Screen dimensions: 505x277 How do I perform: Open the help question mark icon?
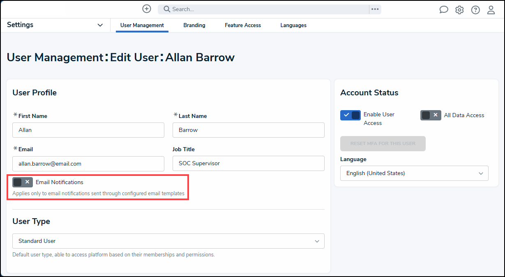click(475, 10)
